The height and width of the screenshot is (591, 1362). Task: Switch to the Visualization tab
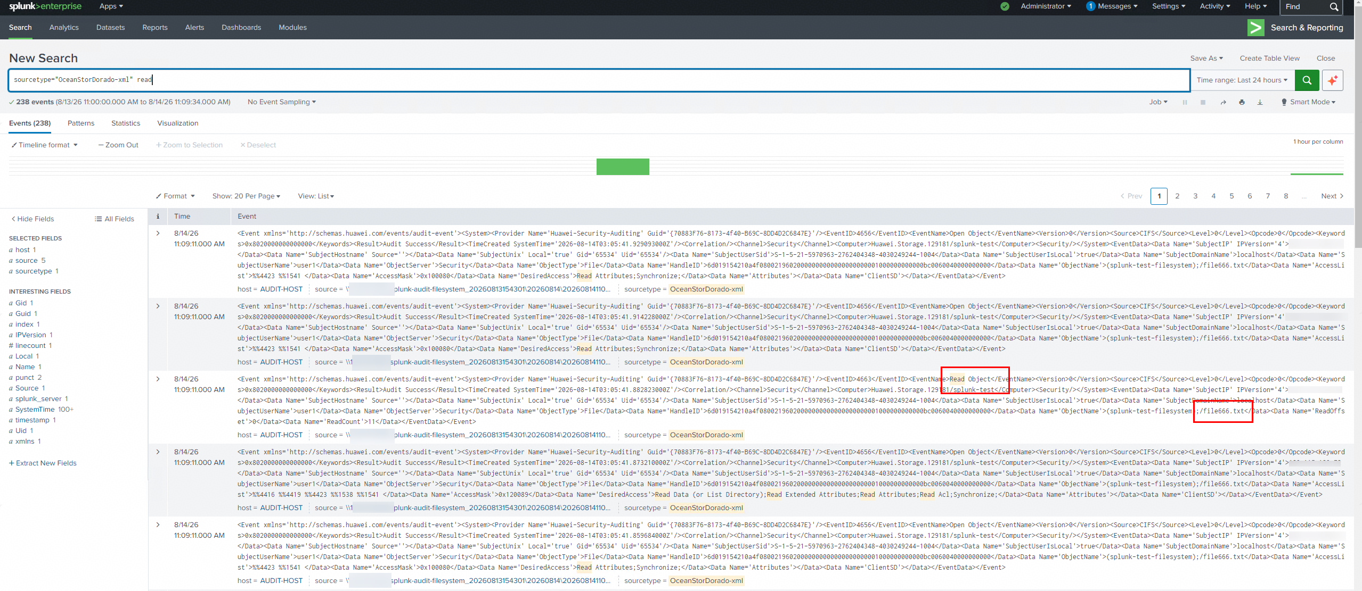(x=178, y=123)
